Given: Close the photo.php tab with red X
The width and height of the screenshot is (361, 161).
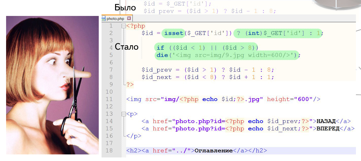Looking at the screenshot, I should (129, 18).
